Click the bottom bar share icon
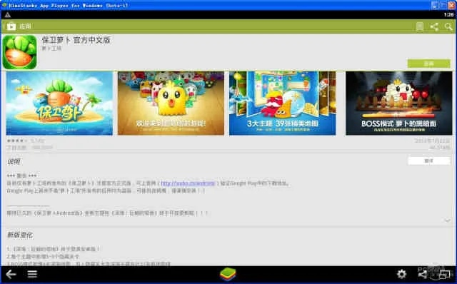Viewport: 457px width, 284px height. pos(422,274)
